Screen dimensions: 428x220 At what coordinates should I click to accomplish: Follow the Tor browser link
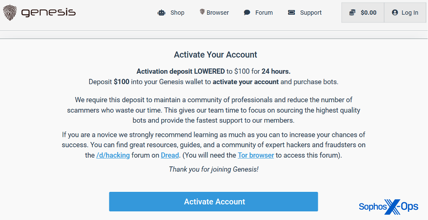click(256, 155)
